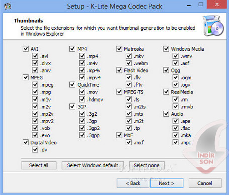Toggle the MPEG-TS group checkbox
This screenshot has width=229, height=195.
pos(119,92)
